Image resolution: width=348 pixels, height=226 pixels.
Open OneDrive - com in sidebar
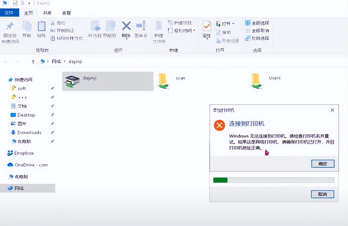[x=28, y=165]
